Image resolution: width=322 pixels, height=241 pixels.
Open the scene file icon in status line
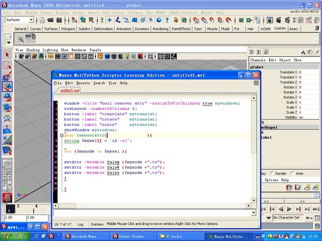coord(50,20)
